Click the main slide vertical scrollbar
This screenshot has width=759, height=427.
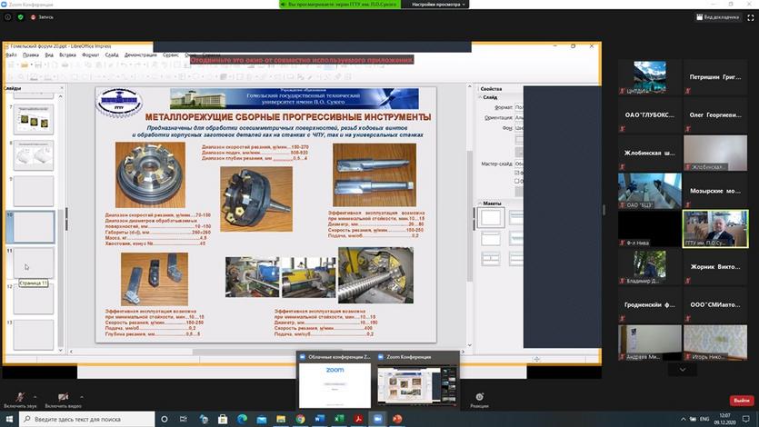coord(469,215)
